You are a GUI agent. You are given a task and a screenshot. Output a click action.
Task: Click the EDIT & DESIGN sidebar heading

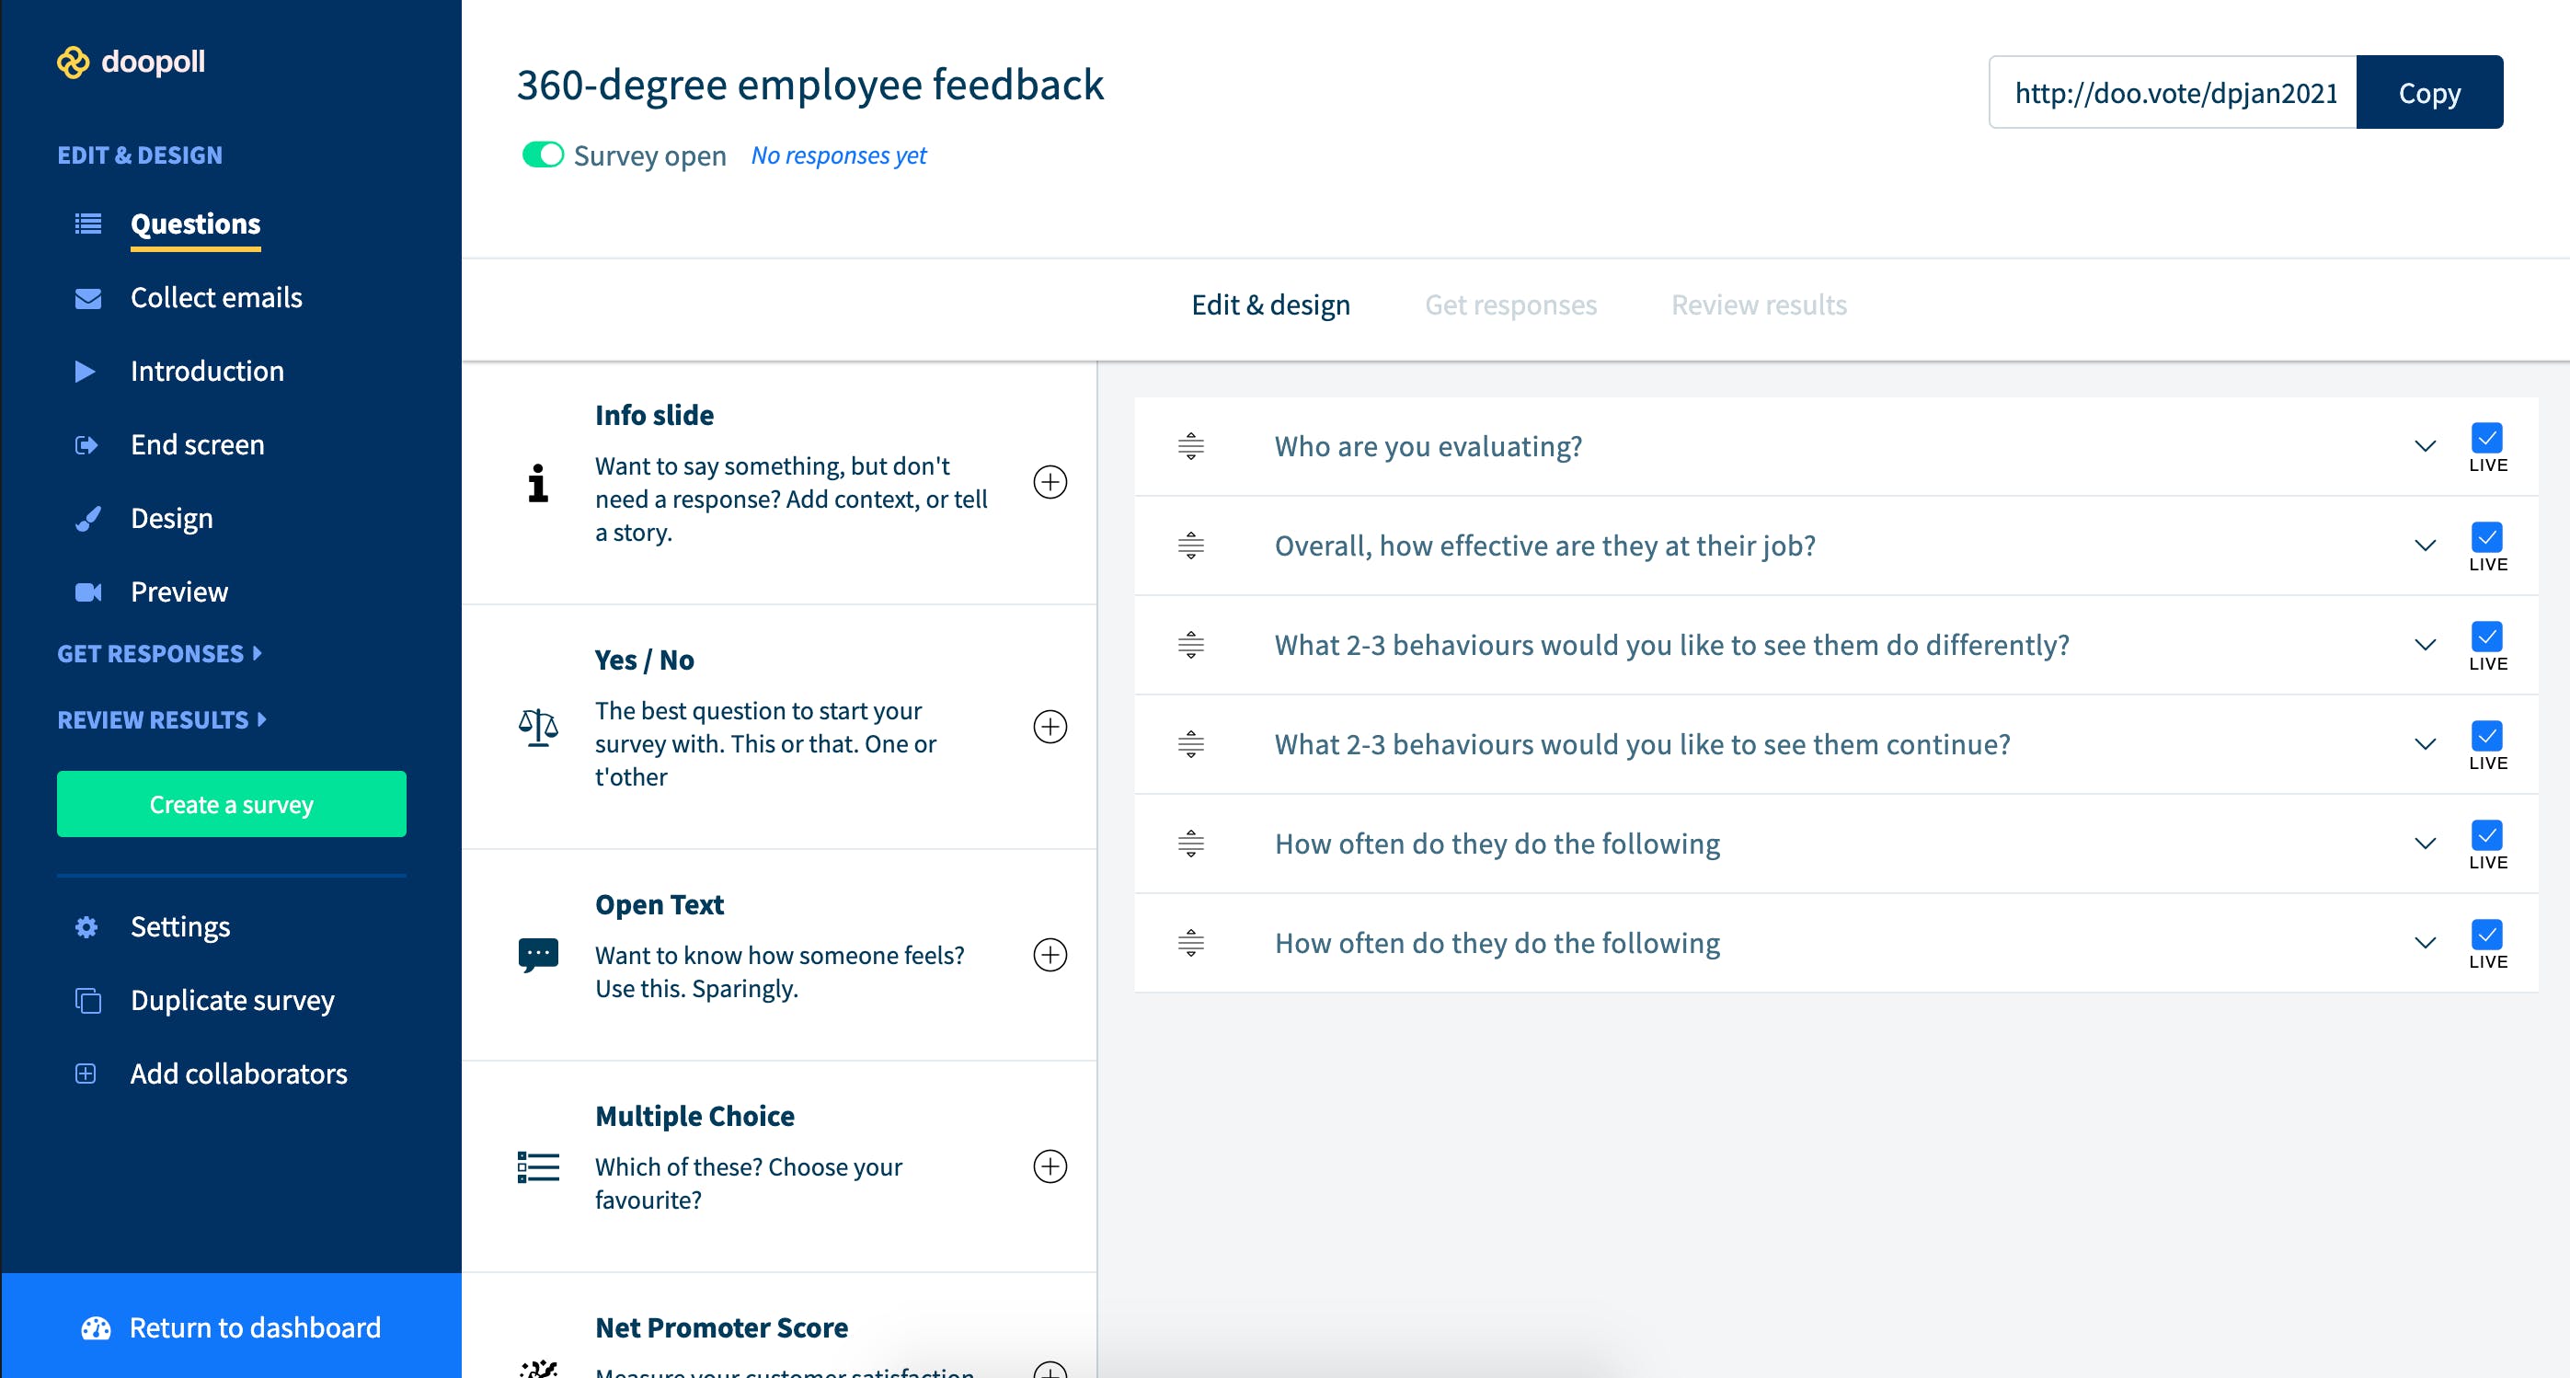(x=140, y=155)
